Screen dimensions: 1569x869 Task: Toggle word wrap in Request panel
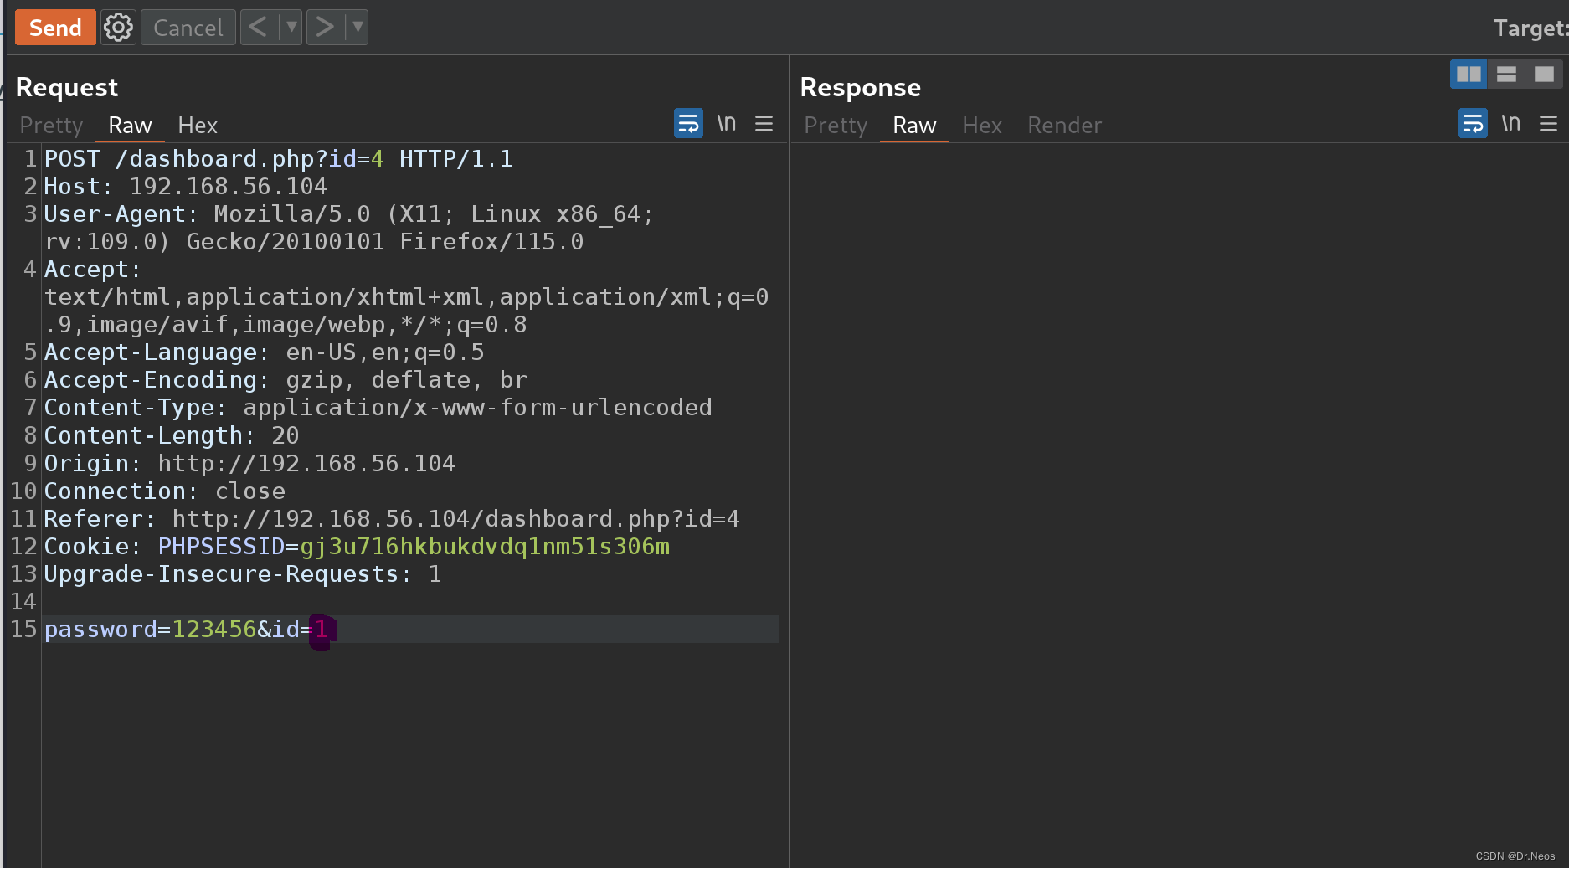tap(688, 124)
